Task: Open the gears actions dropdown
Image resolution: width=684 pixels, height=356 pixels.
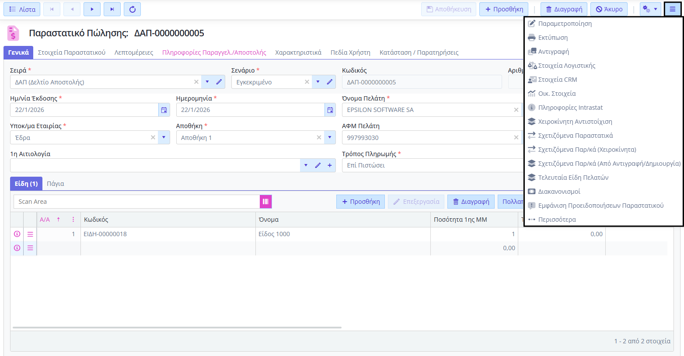Action: coord(650,9)
